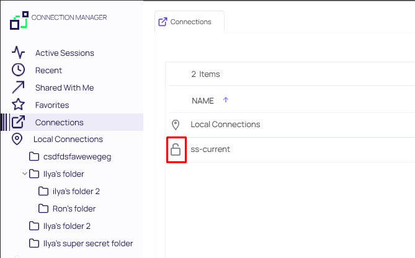This screenshot has width=415, height=258.
Task: Sort by NAME using the arrow indicator
Action: click(x=226, y=100)
